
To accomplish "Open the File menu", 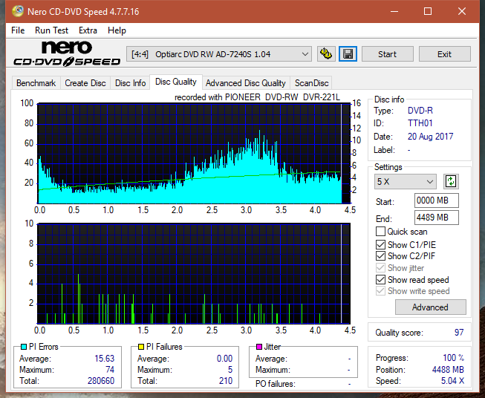I will pyautogui.click(x=18, y=30).
